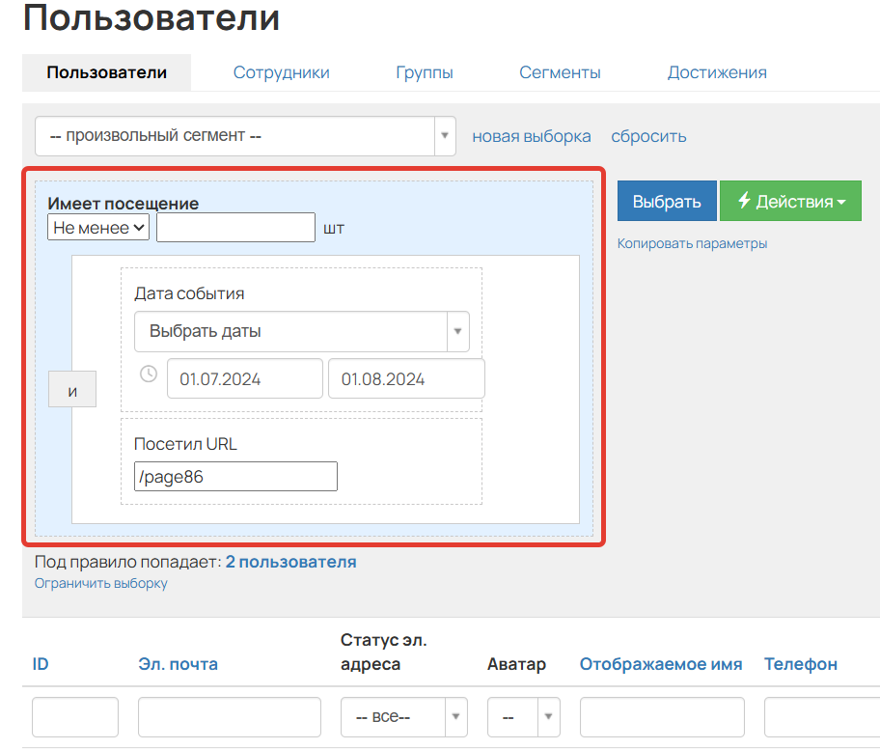Click the /page86 URL input field
Viewport: 880px width, 749px height.
234,476
